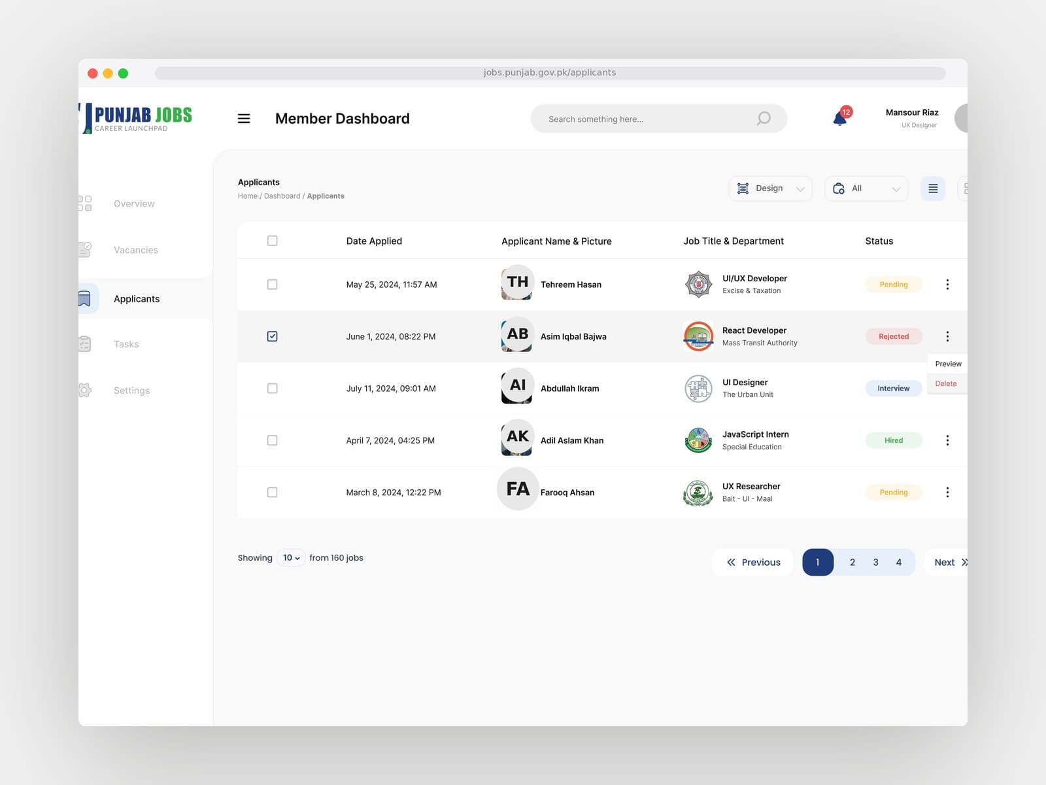This screenshot has height=785, width=1046.
Task: Go to page 4
Action: point(899,562)
